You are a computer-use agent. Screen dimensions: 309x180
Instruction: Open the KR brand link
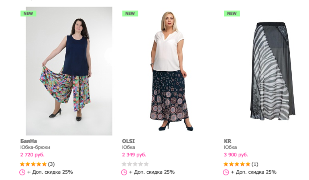click(228, 141)
